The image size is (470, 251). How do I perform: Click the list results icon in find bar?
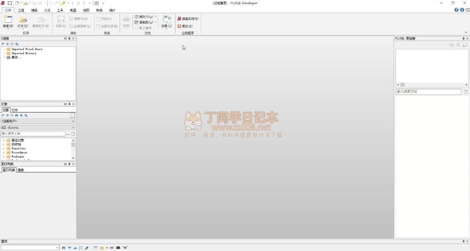[x=81, y=248]
